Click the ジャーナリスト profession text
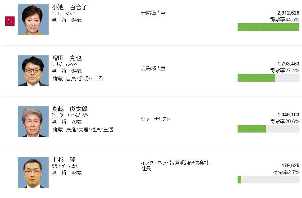 [x=155, y=119]
